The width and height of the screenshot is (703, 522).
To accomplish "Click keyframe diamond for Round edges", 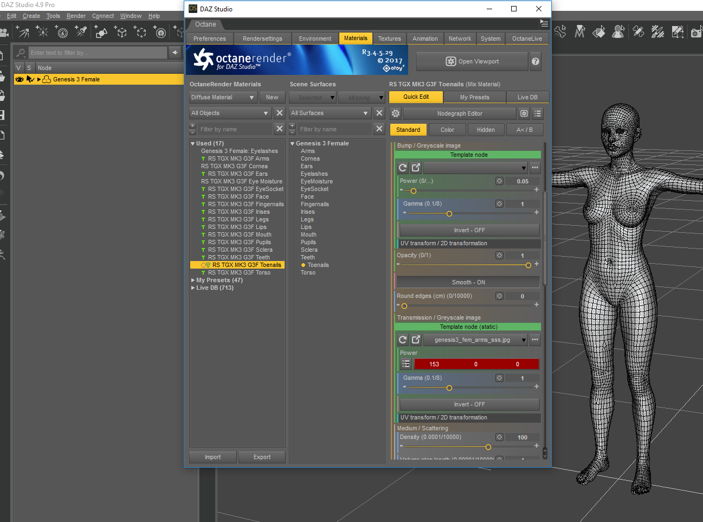I will [x=499, y=296].
